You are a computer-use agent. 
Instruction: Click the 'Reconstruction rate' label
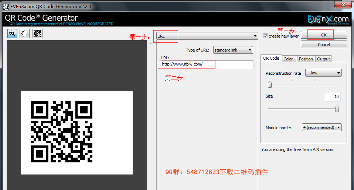pyautogui.click(x=283, y=73)
